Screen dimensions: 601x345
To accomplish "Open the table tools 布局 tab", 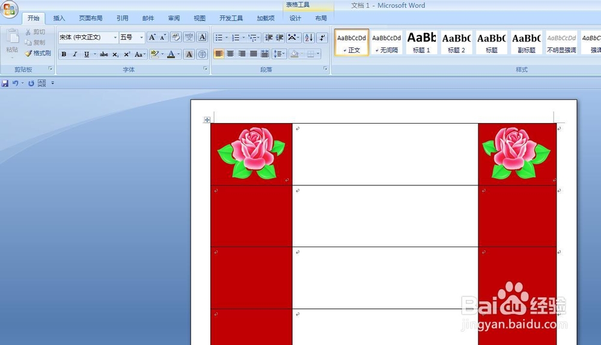I will tap(321, 18).
